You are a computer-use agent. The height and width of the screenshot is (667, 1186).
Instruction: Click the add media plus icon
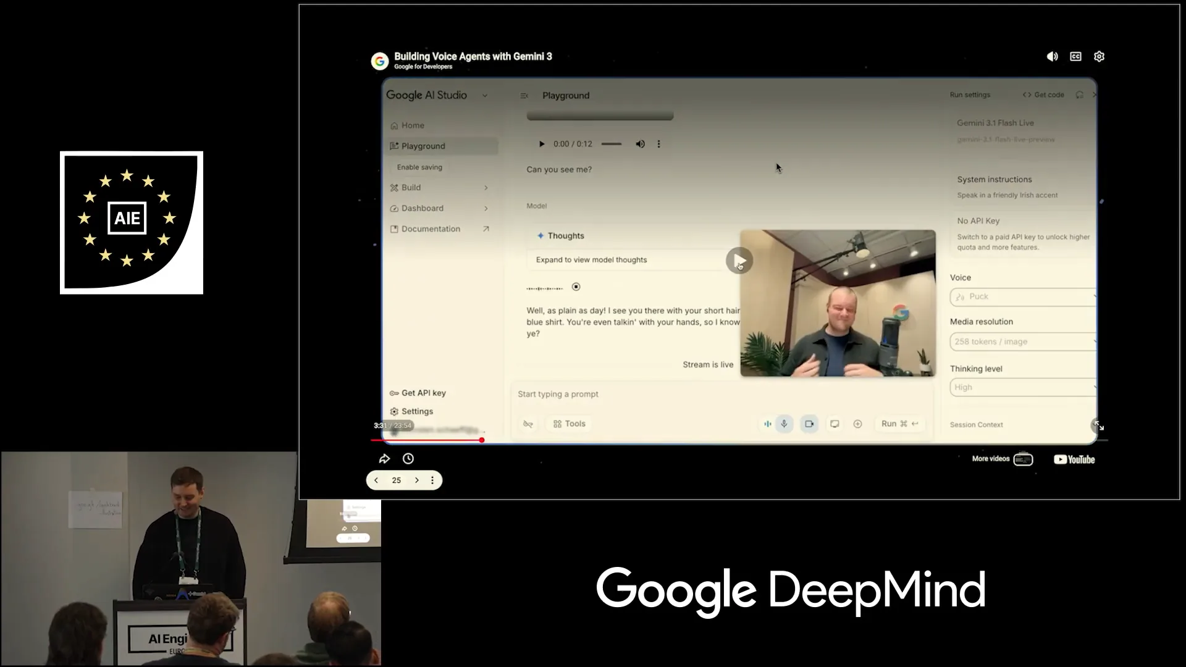click(x=857, y=424)
